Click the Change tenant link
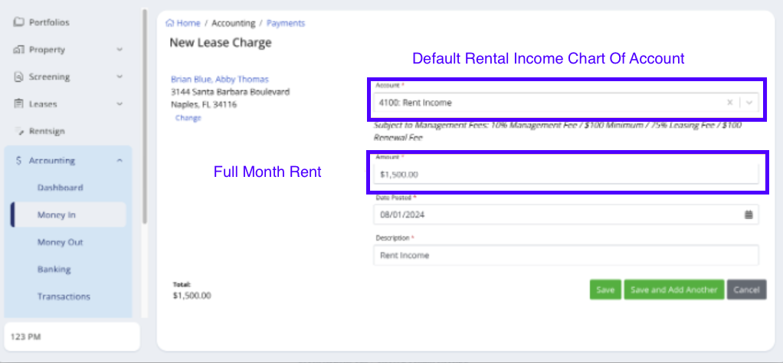783x363 pixels. click(x=188, y=118)
